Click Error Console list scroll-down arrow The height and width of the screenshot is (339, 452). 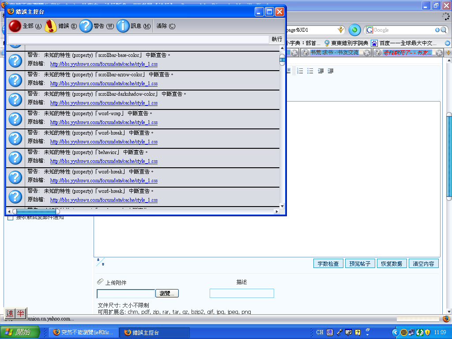pyautogui.click(x=282, y=206)
